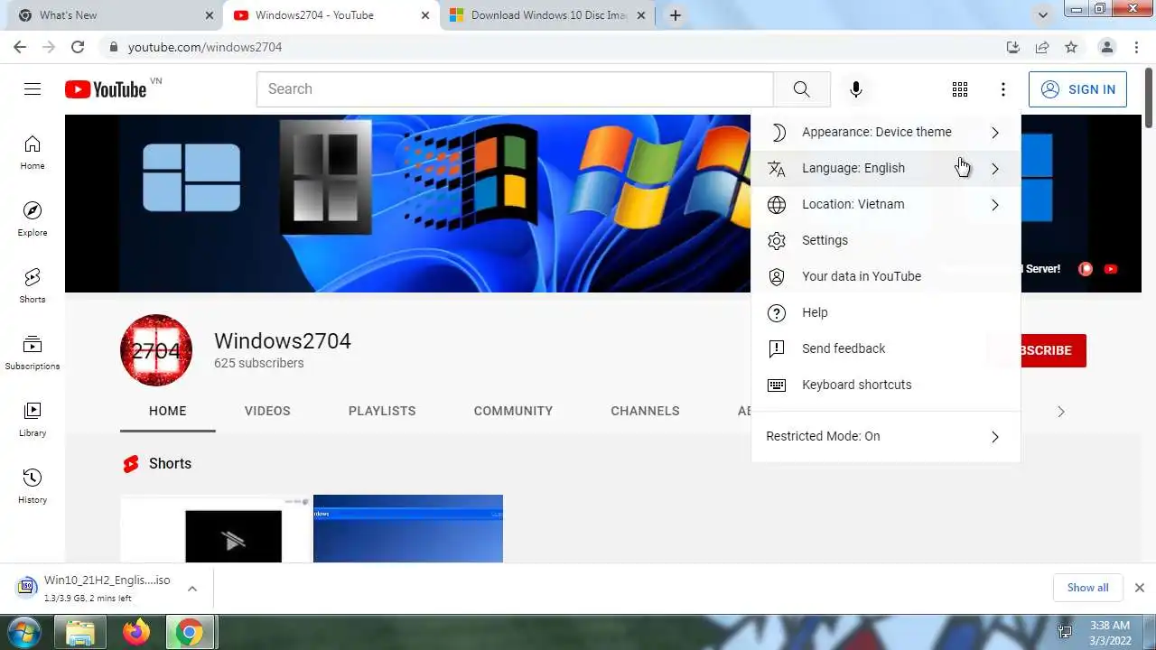Open a new browser tab

click(675, 15)
